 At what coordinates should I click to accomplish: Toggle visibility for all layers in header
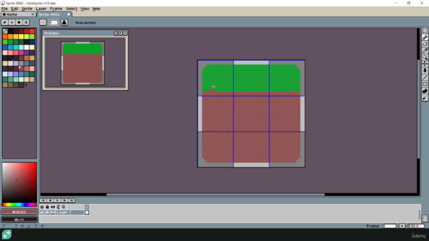coord(42,207)
